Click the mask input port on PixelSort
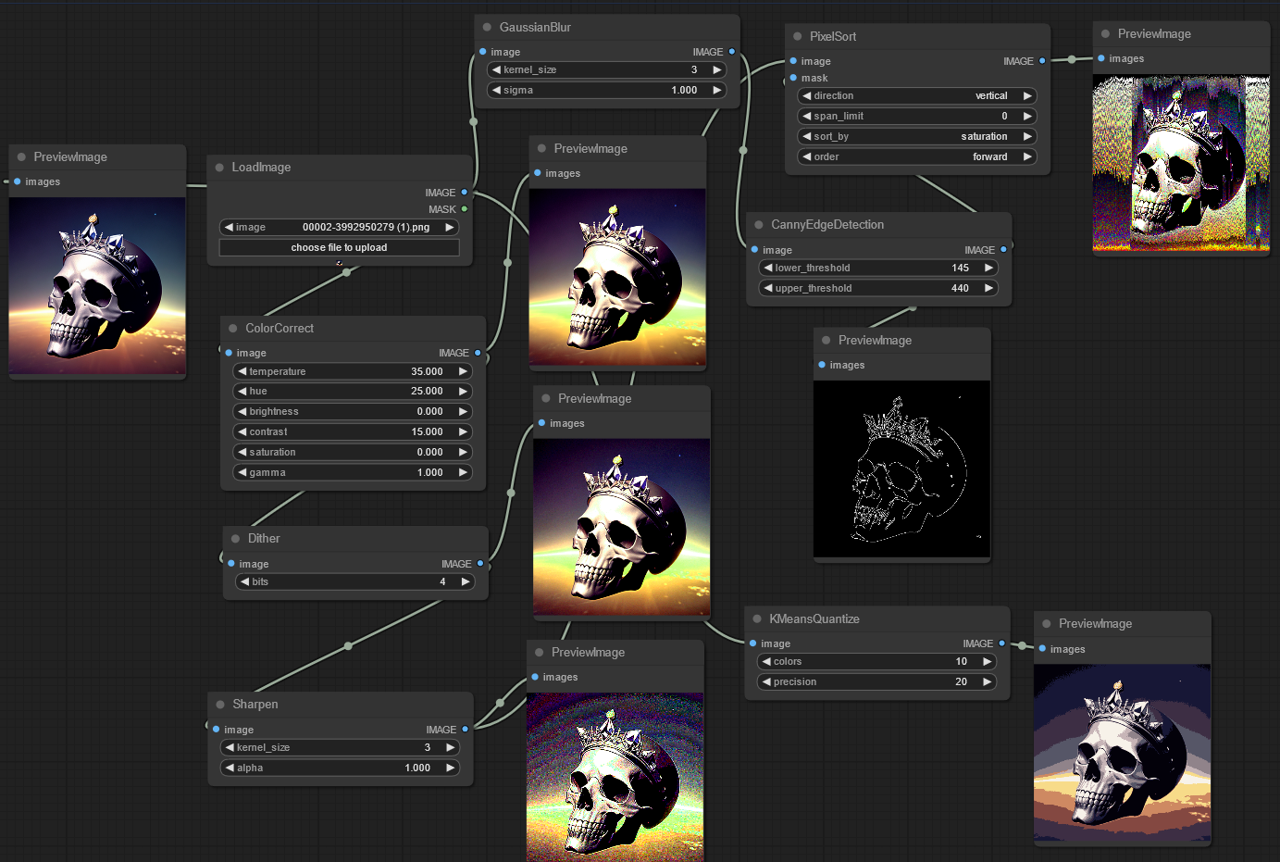 tap(793, 78)
